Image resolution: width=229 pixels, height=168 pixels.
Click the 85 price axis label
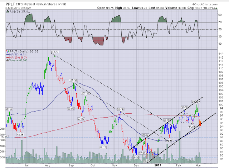pos(221,159)
